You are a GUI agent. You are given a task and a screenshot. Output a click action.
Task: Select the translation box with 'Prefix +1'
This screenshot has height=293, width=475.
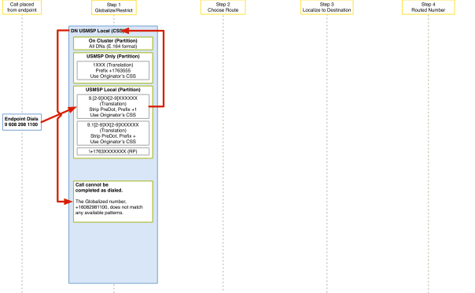coord(113,106)
